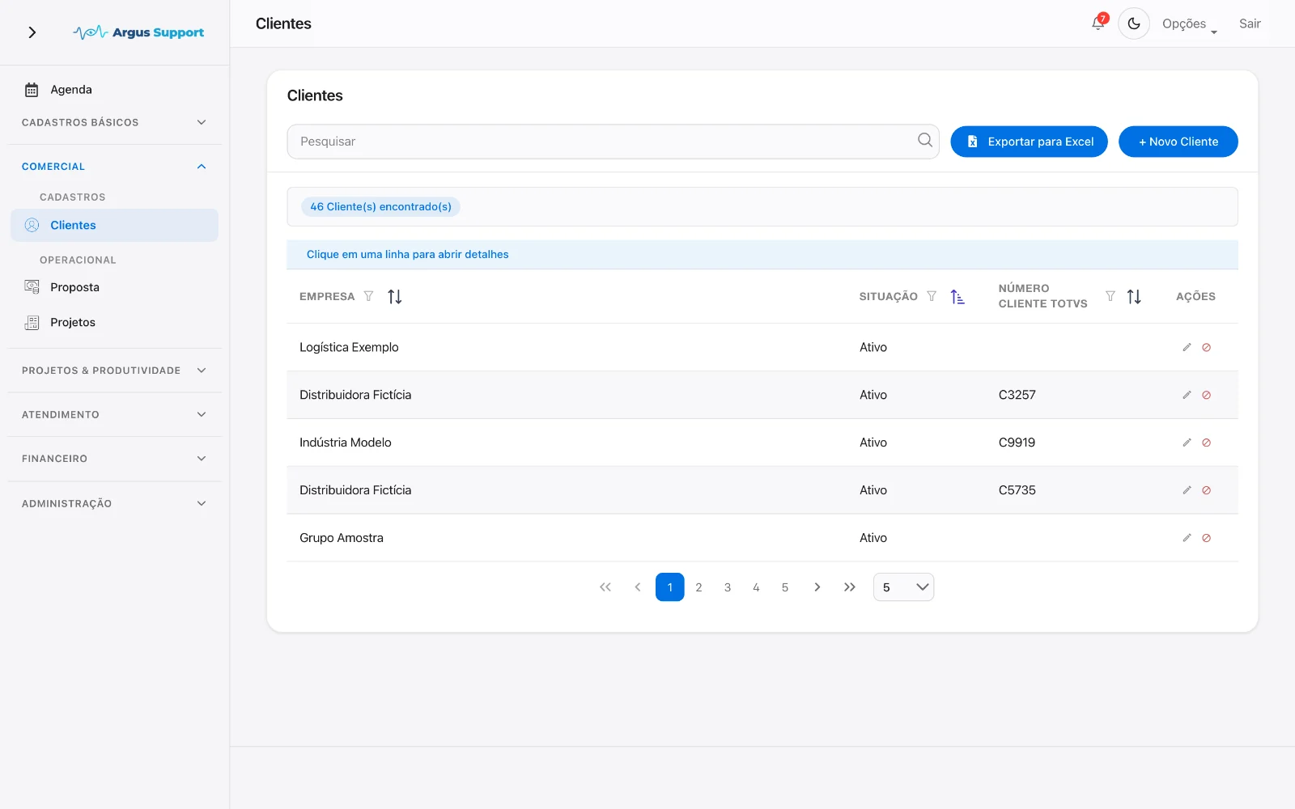
Task: Deactivate the Indústria Modelo client
Action: [1206, 443]
